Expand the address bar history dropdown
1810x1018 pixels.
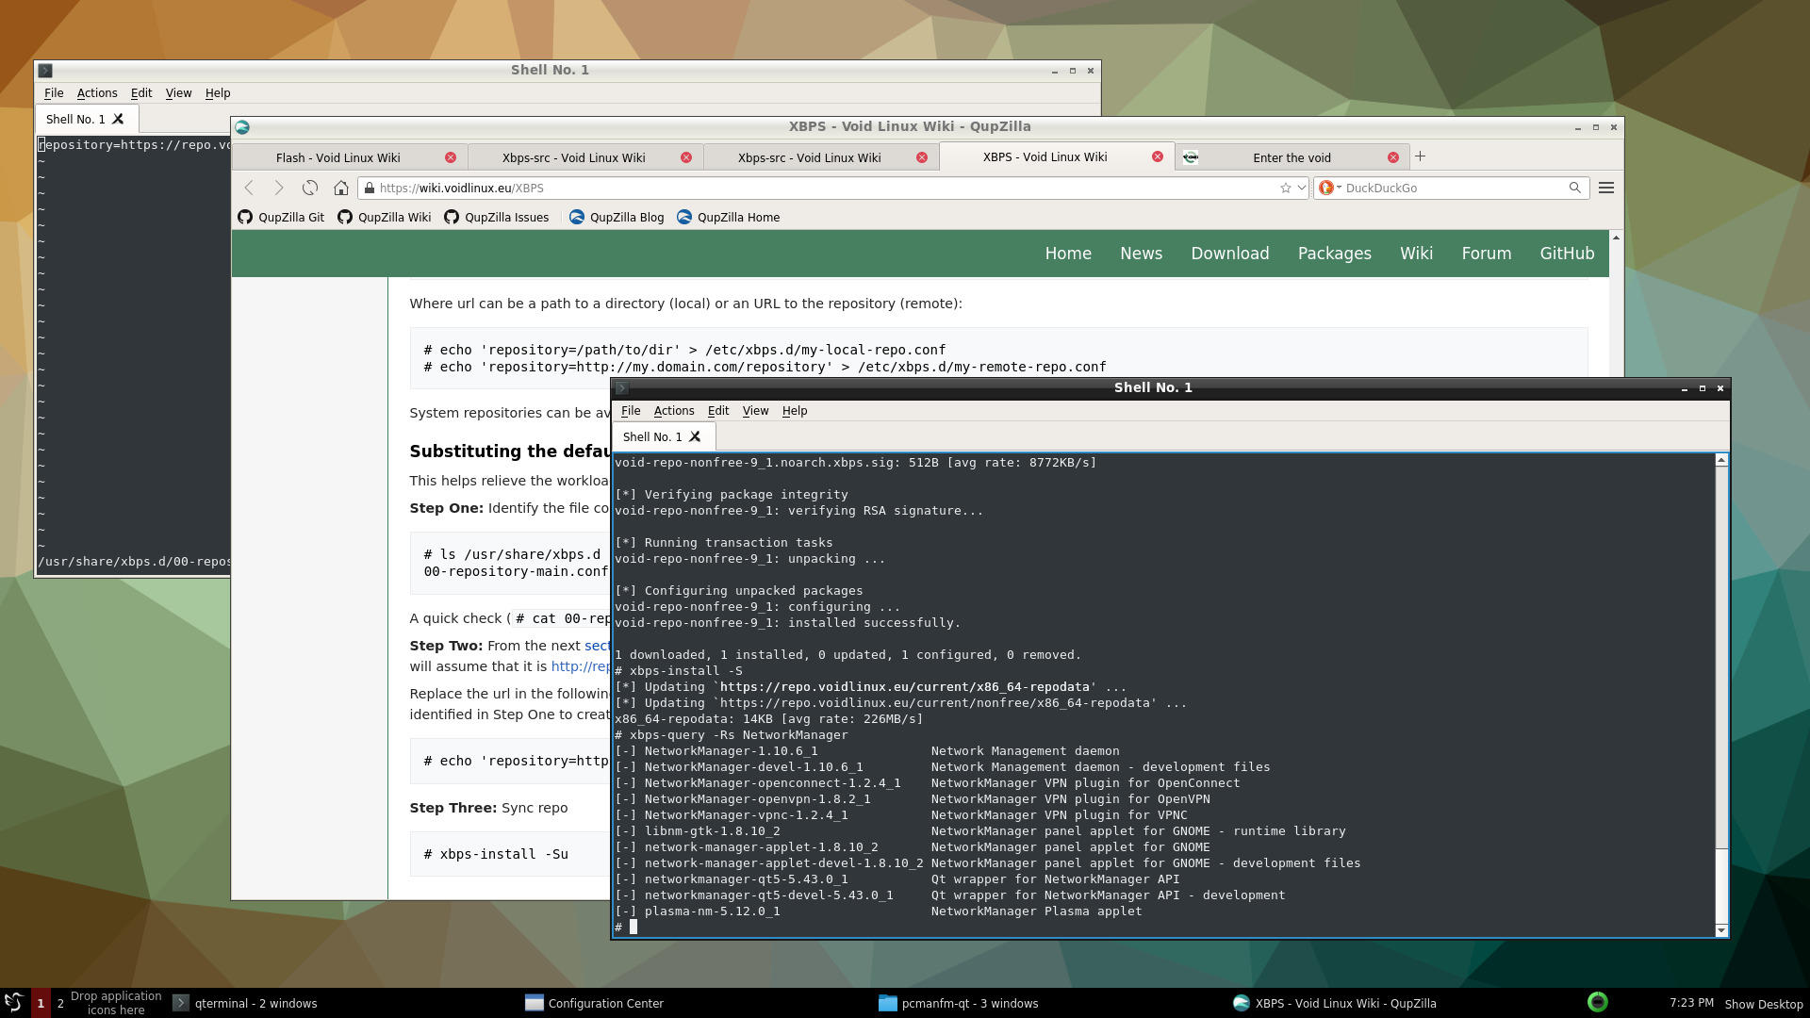click(x=1301, y=188)
